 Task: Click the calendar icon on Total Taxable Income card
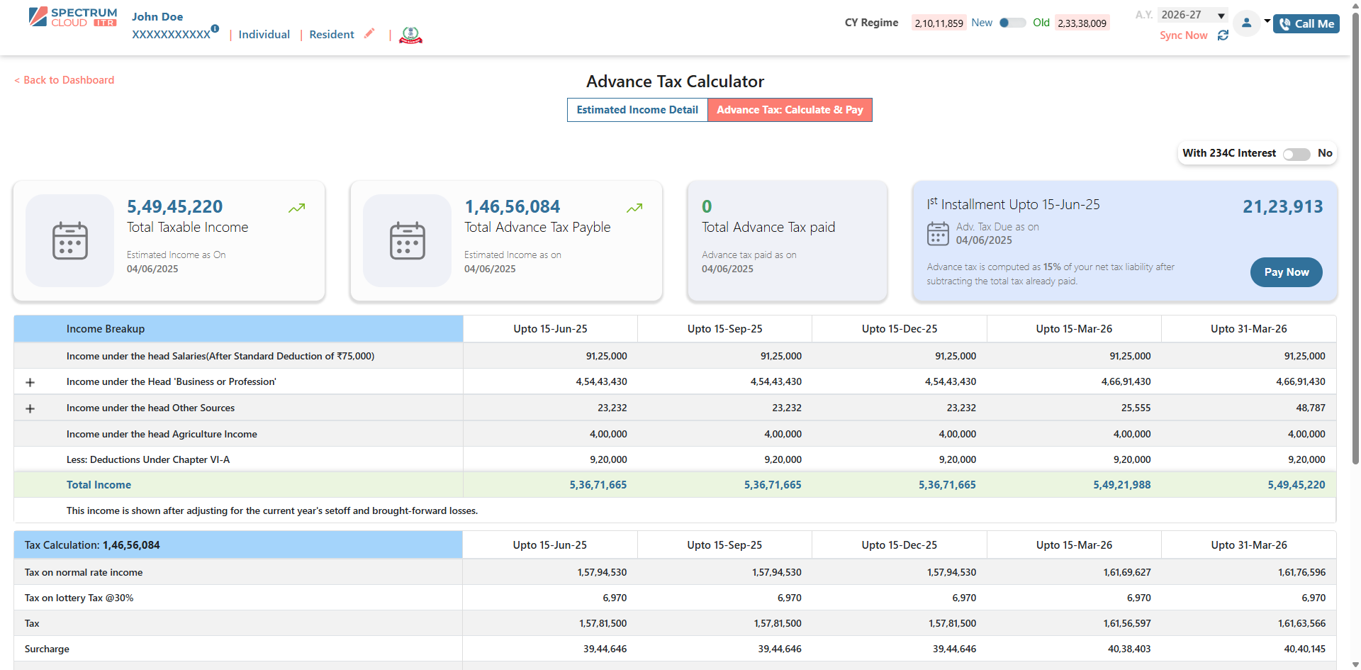69,240
